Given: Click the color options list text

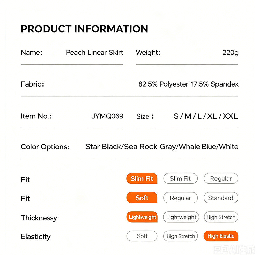Looking at the screenshot, I should pos(162,147).
